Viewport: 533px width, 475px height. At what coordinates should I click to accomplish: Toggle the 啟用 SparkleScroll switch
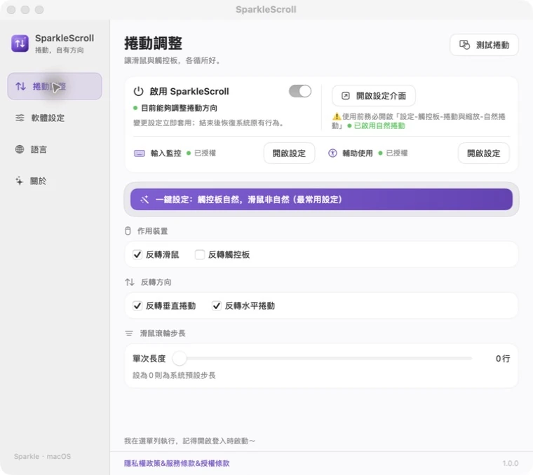pyautogui.click(x=300, y=91)
